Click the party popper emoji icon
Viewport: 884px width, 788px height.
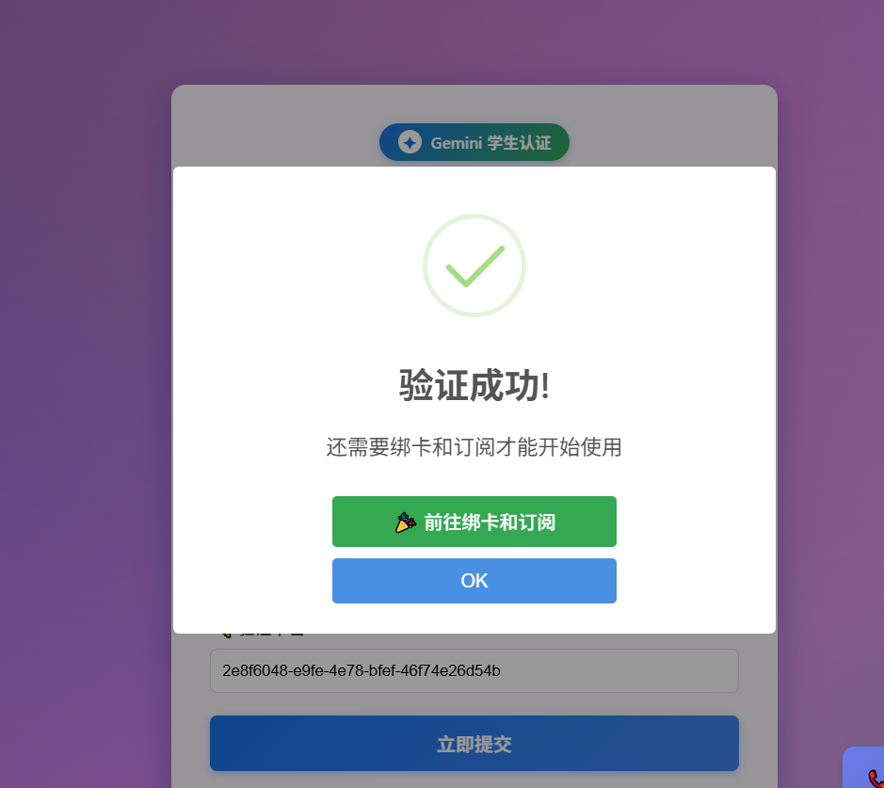pos(406,522)
